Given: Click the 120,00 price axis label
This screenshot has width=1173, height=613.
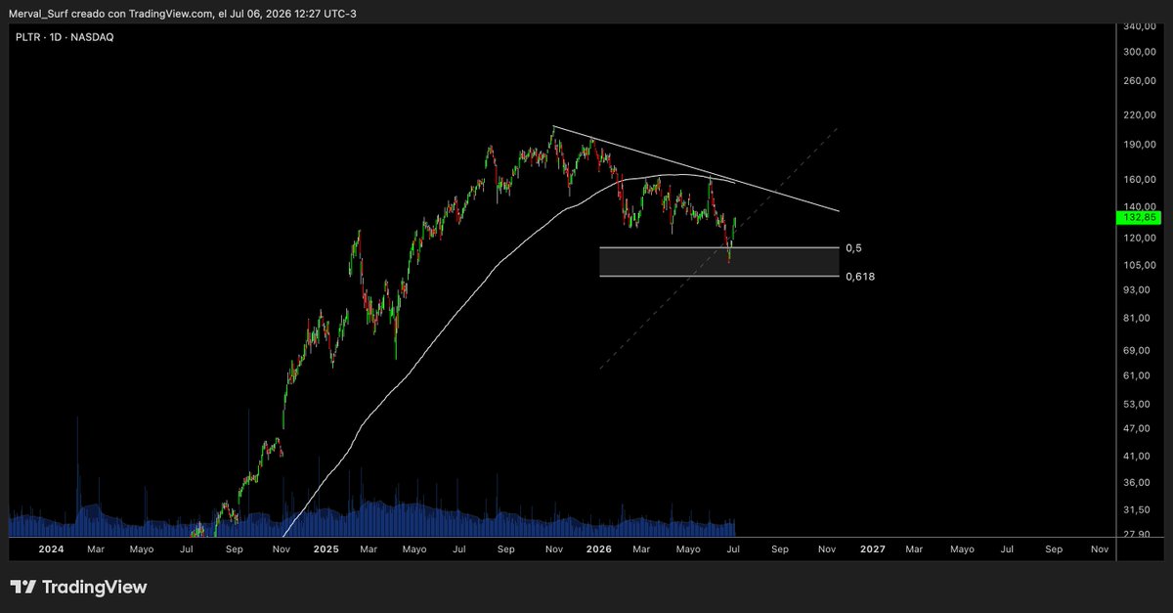Looking at the screenshot, I should (1139, 238).
